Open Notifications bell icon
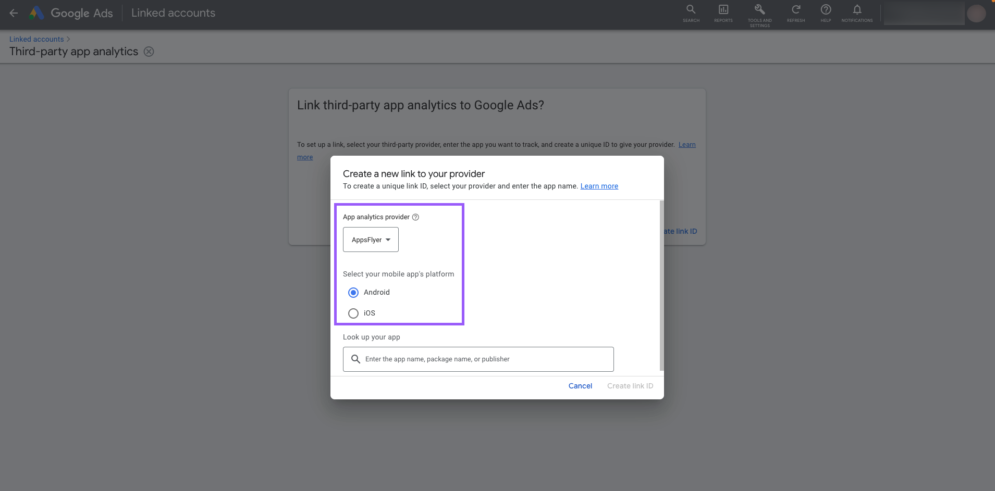 [857, 14]
